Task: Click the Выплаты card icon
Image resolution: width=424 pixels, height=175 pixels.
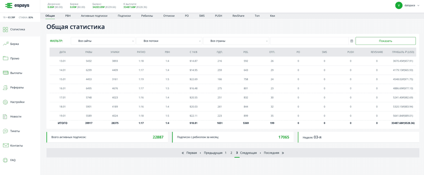Action: (6, 73)
